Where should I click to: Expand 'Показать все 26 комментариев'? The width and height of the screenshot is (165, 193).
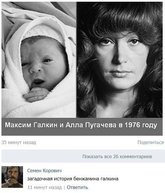[x=117, y=156]
